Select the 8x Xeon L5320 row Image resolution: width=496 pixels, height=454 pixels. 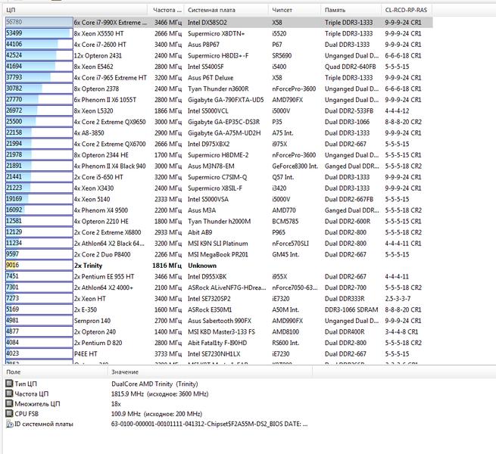tap(219, 111)
